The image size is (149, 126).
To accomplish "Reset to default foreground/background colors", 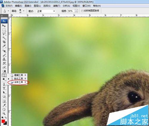I will point(2,118).
